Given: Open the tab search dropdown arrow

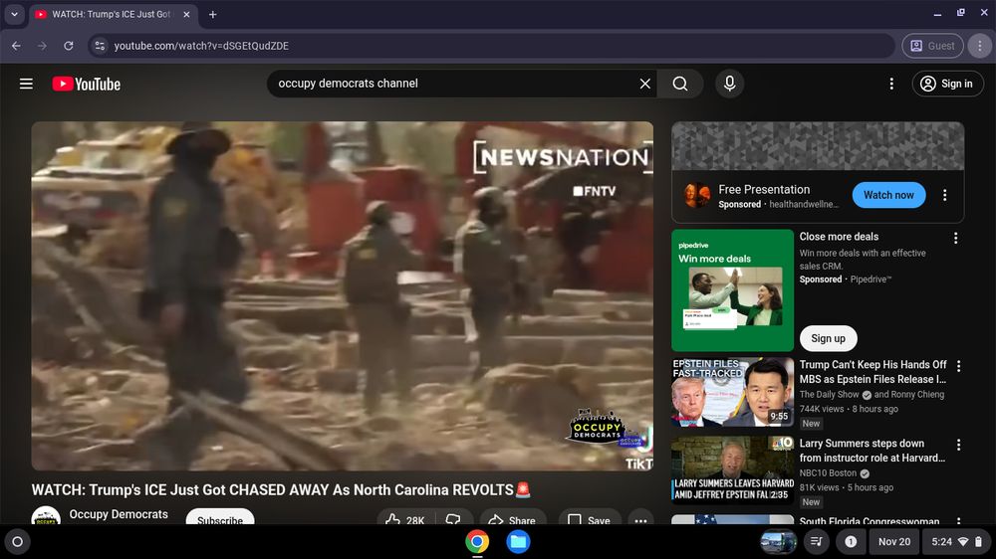Looking at the screenshot, I should click(14, 14).
